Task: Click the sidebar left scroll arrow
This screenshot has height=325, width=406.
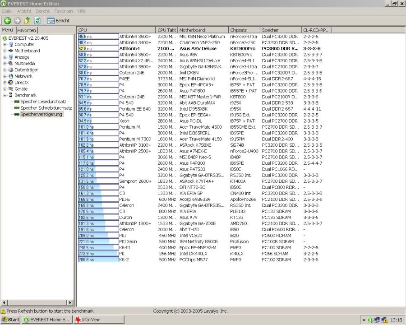Action: click(4, 302)
